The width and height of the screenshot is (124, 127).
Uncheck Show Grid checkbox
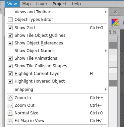tap(10, 28)
